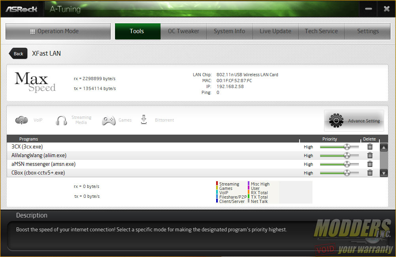The width and height of the screenshot is (396, 257).
Task: Open the Operation Mode section
Action: point(58,31)
